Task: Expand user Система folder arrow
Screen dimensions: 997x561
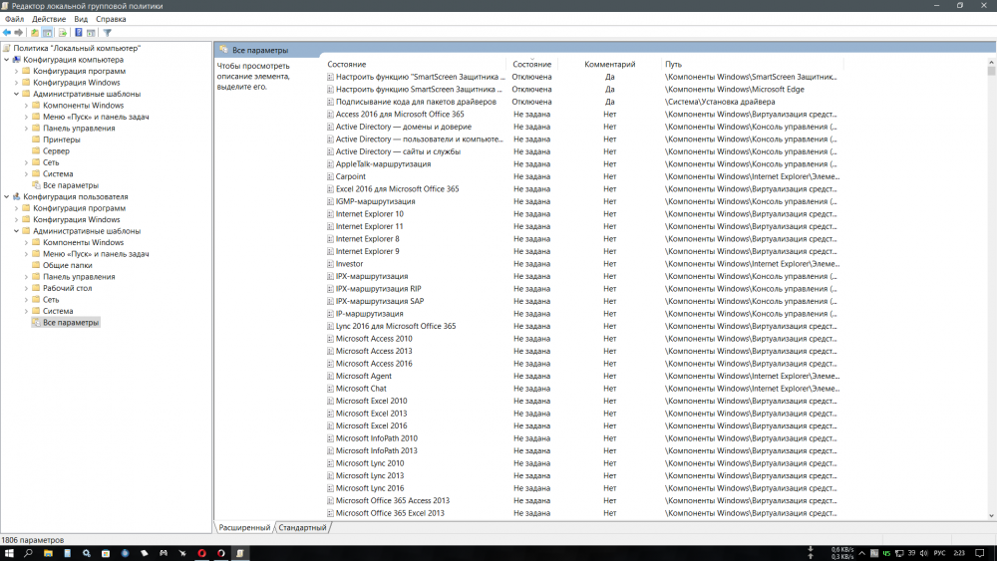Action: tap(26, 311)
